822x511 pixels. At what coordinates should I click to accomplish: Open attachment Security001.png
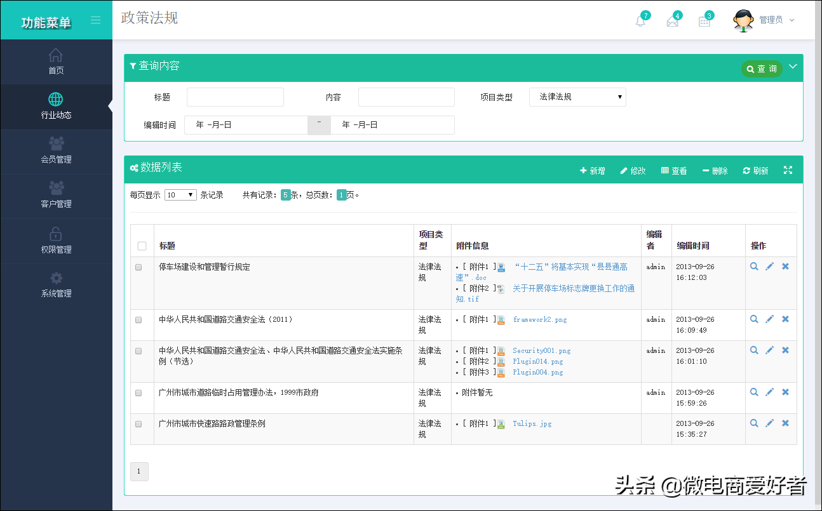[x=542, y=350]
